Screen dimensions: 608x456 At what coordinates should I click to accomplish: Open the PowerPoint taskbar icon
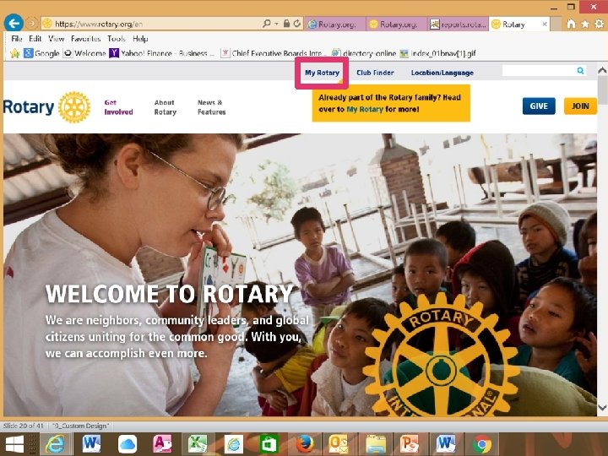click(x=410, y=444)
